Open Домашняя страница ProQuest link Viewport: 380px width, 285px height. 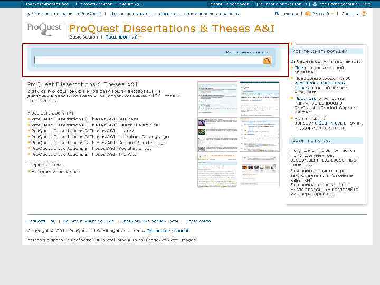[64, 14]
